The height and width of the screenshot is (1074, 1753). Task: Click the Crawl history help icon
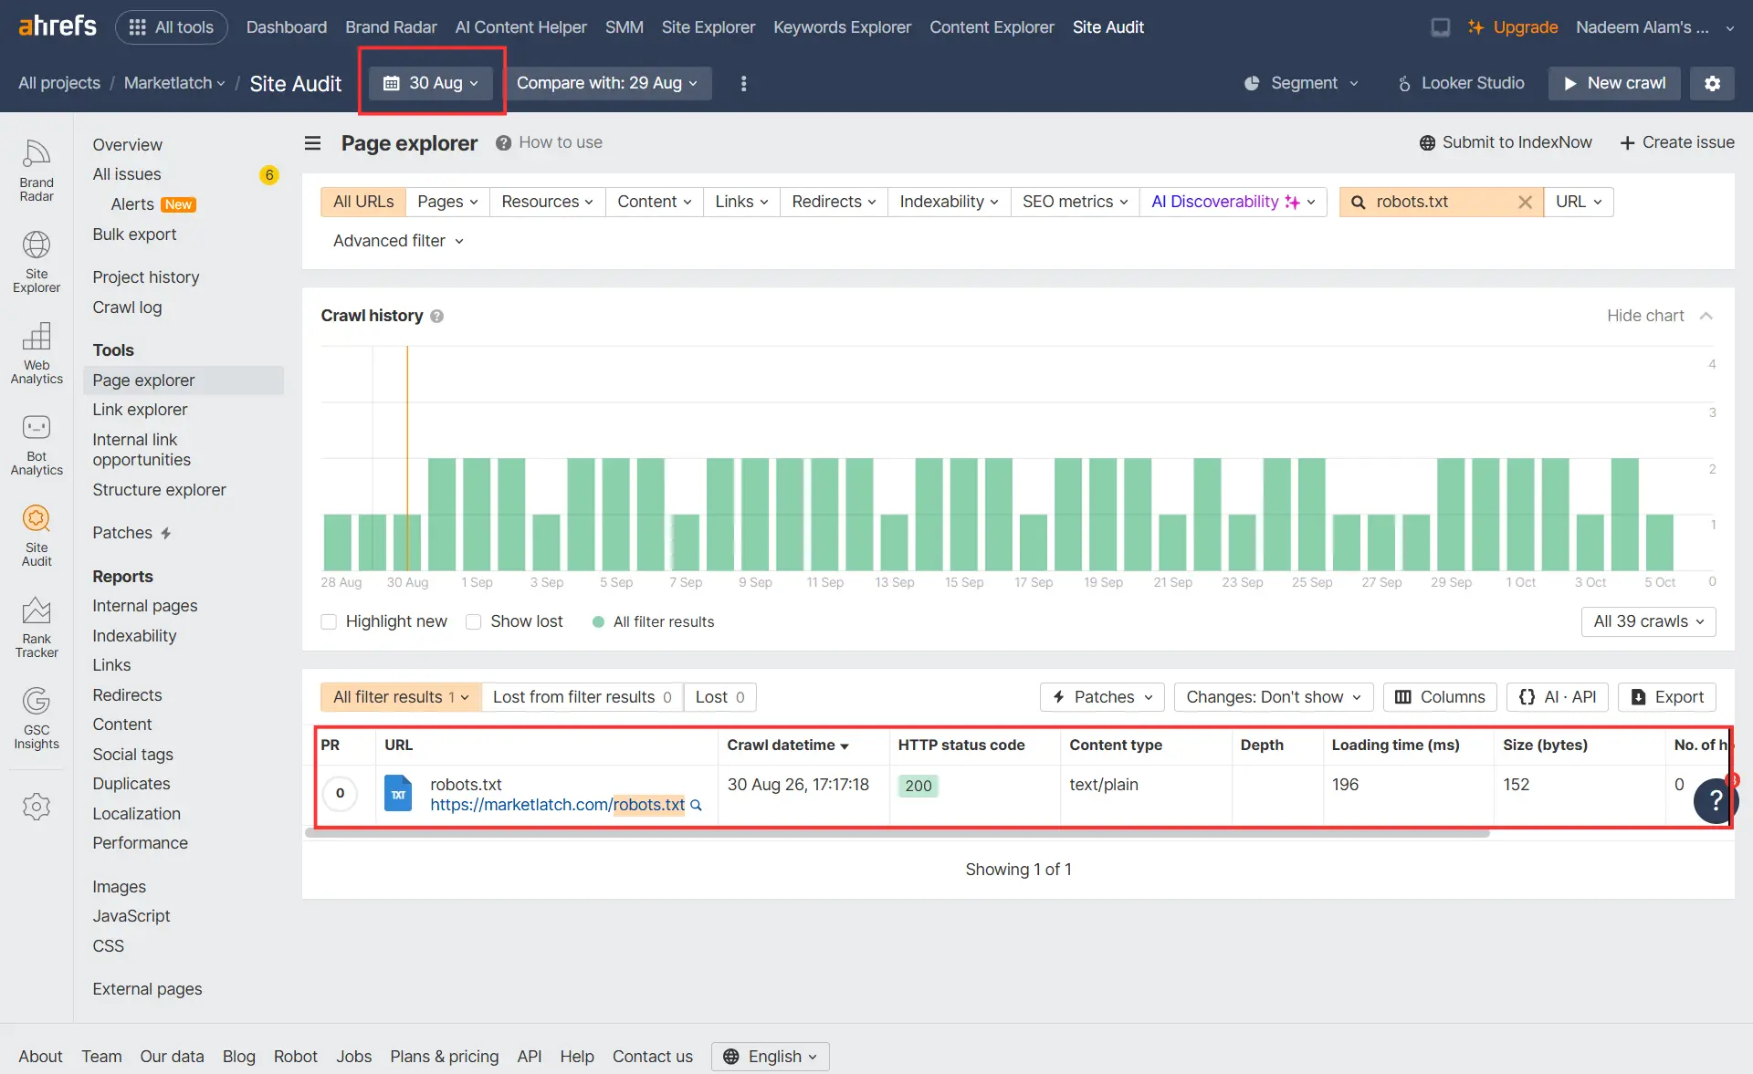point(436,316)
